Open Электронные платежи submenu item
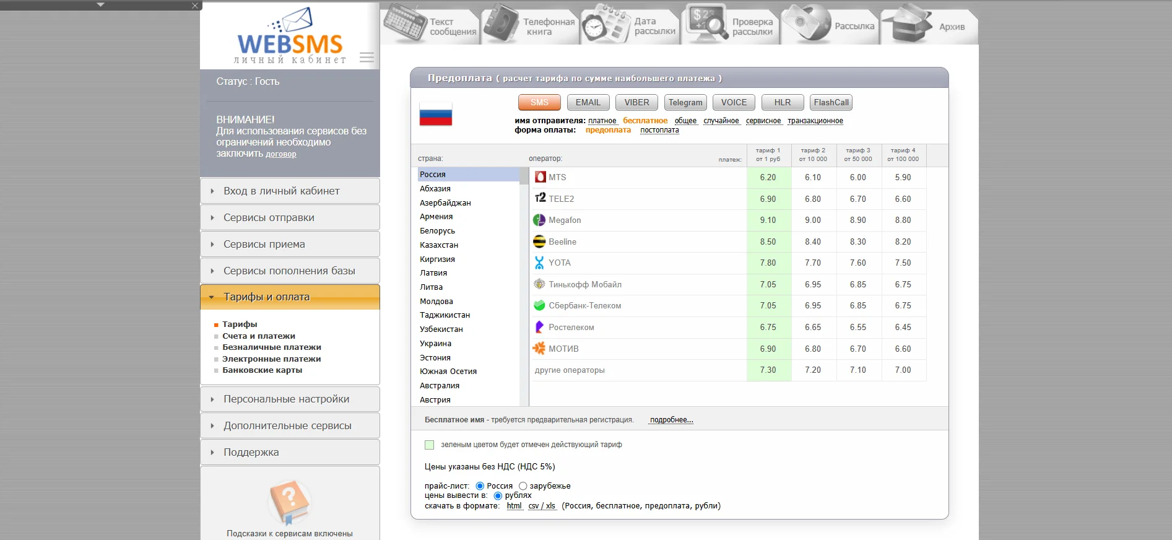 point(272,359)
